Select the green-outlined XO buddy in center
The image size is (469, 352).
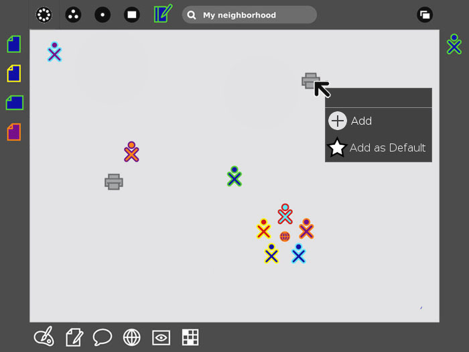(234, 176)
